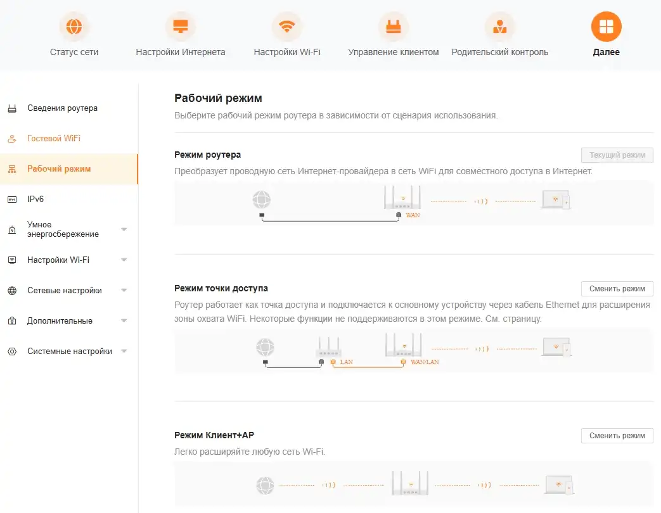
Task: Click the Текущий режим button
Action: tap(617, 155)
